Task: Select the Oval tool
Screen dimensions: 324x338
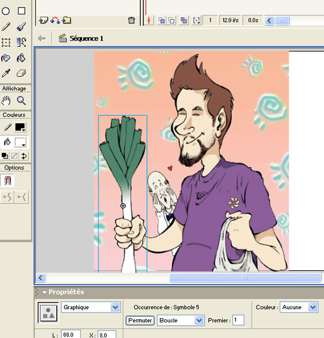Action: click(x=6, y=11)
